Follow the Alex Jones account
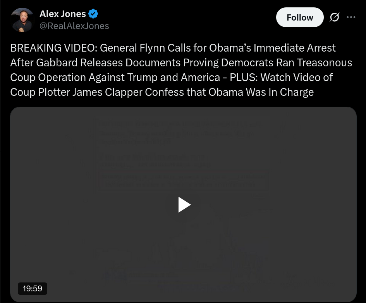 coord(300,17)
